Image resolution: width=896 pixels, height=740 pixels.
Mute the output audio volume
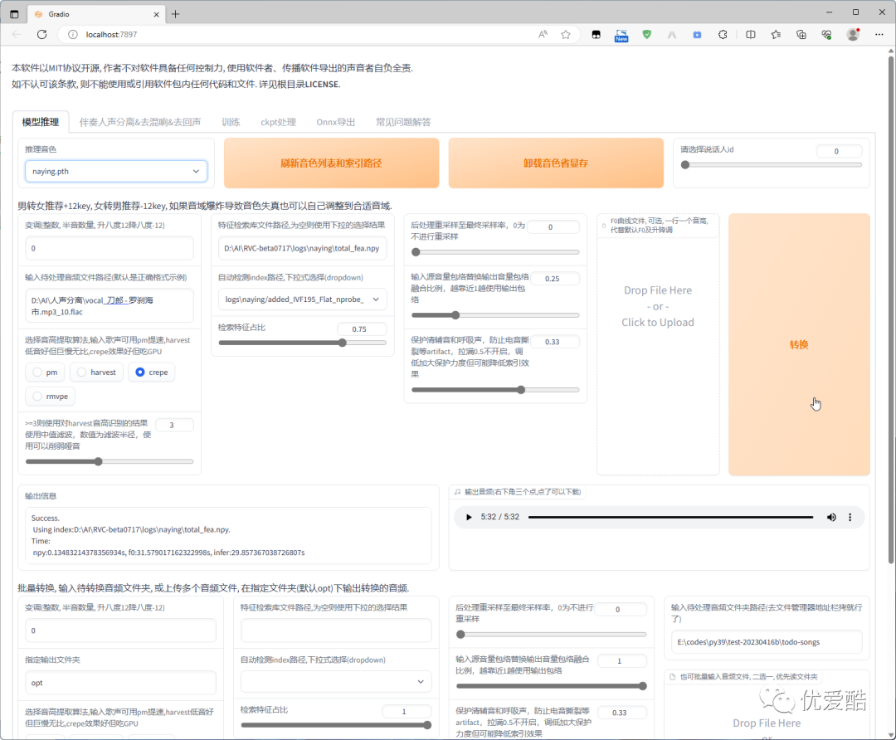831,517
